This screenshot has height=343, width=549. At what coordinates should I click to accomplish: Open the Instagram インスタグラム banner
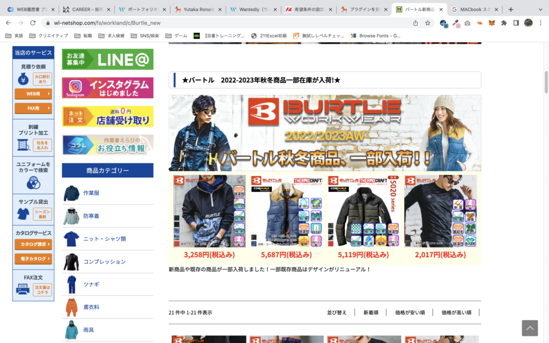coord(107,88)
